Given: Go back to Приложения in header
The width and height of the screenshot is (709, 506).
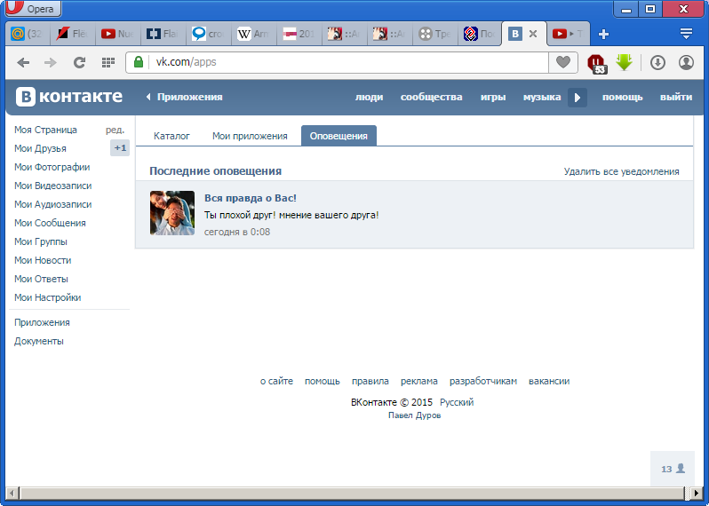Looking at the screenshot, I should point(184,97).
